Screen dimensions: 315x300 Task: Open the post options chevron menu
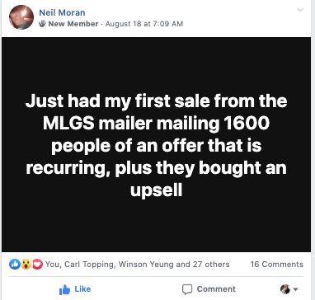[x=300, y=10]
